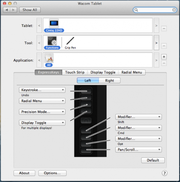Click the search field
The height and width of the screenshot is (182, 180).
[x=154, y=10]
